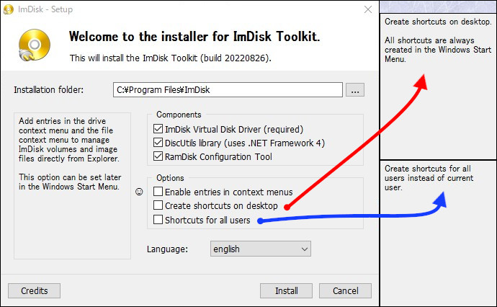Click the build 20220826 description text
This screenshot has width=497, height=307.
click(x=171, y=58)
